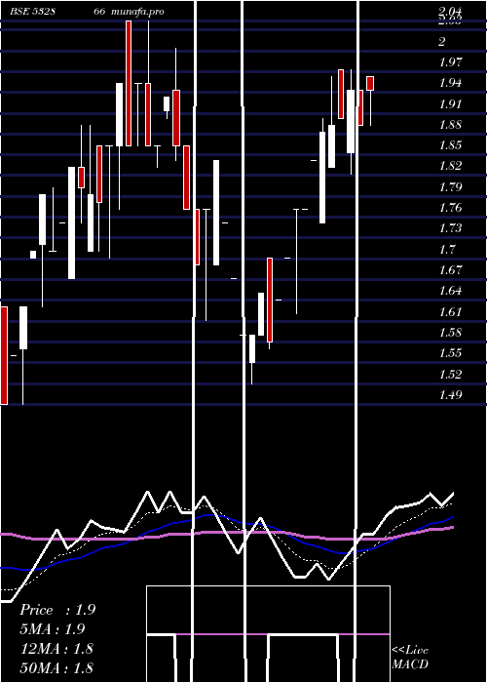Click the 1.97 price axis label

[450, 61]
